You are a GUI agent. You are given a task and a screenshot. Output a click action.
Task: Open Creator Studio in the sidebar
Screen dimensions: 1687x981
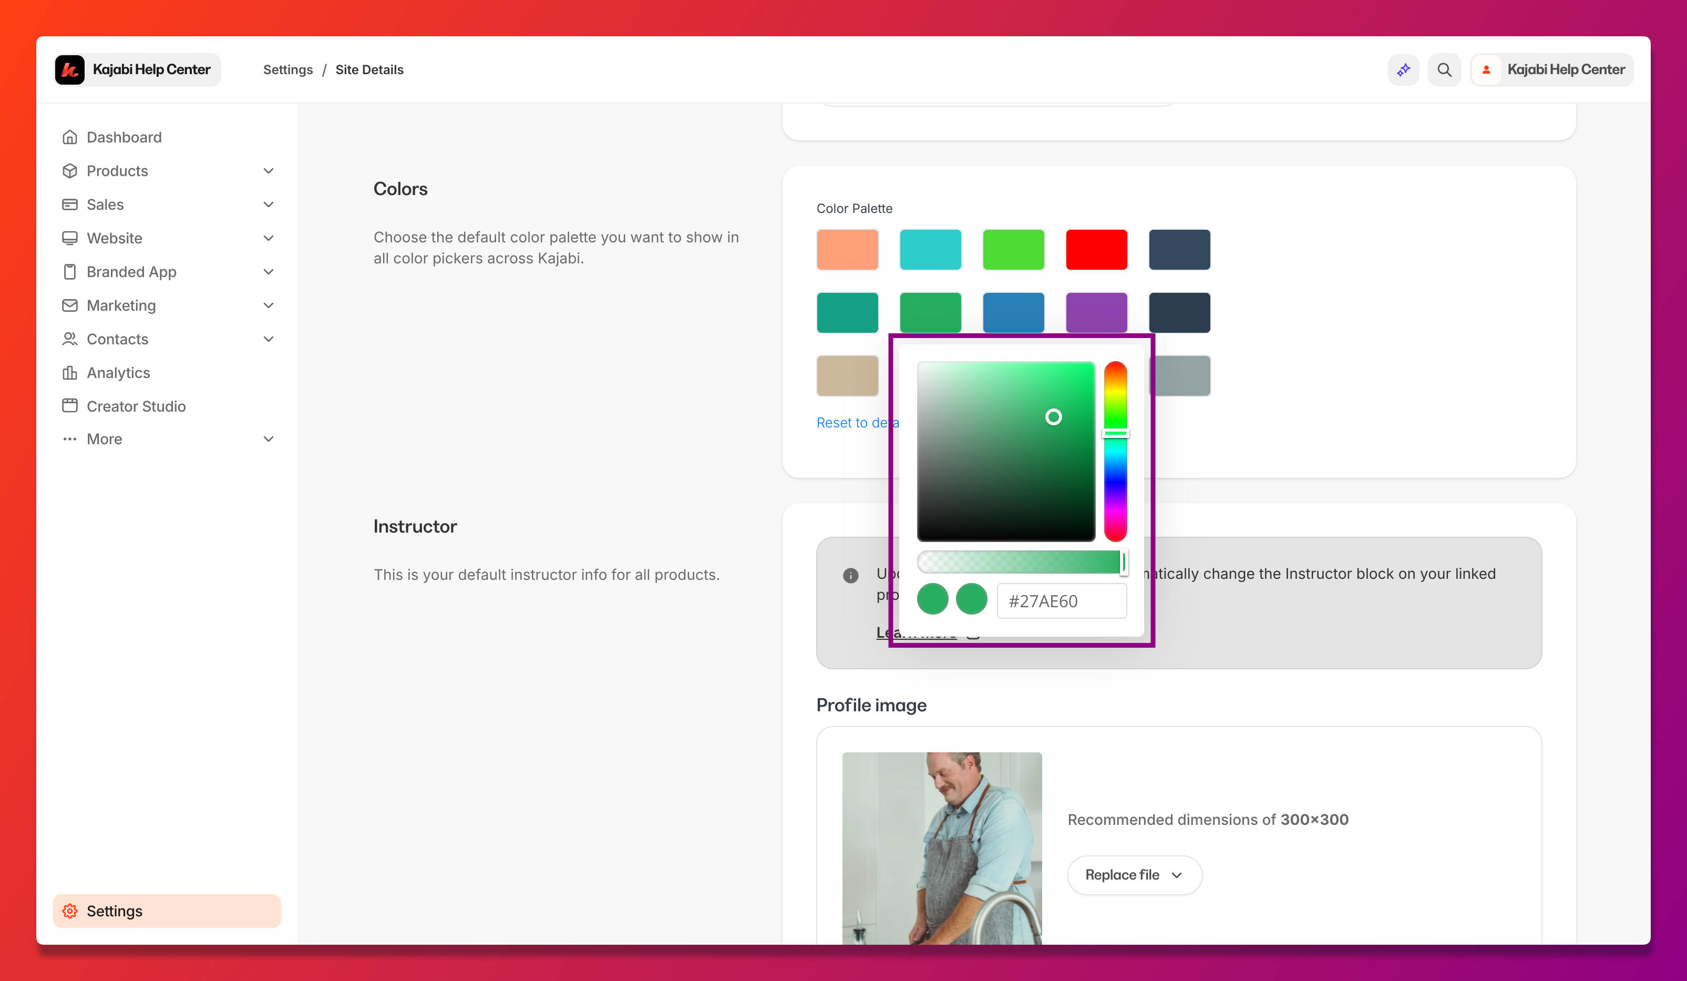(167, 406)
